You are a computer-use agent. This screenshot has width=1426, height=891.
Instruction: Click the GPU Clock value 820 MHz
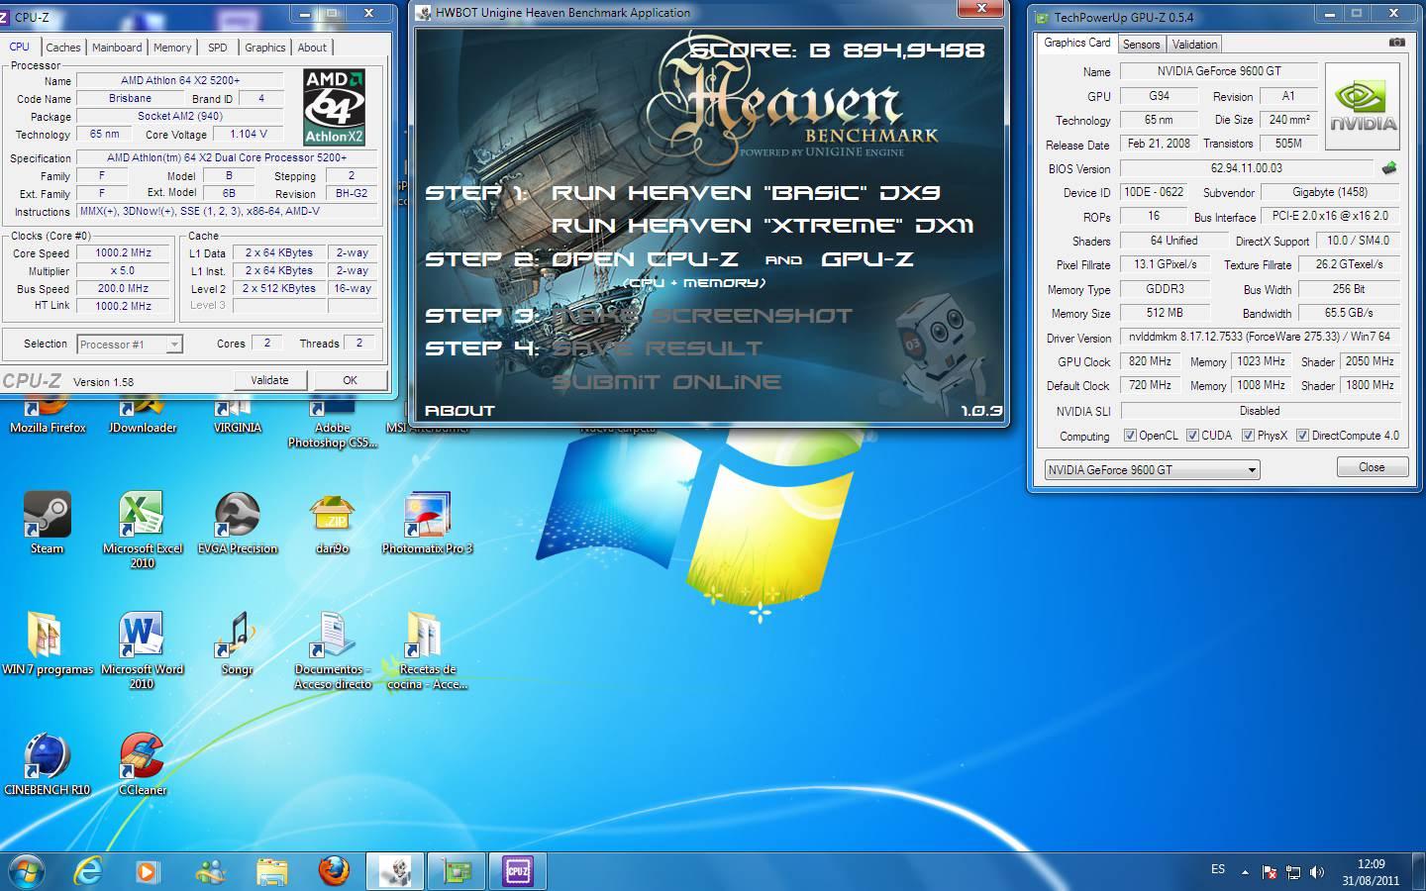click(1151, 361)
